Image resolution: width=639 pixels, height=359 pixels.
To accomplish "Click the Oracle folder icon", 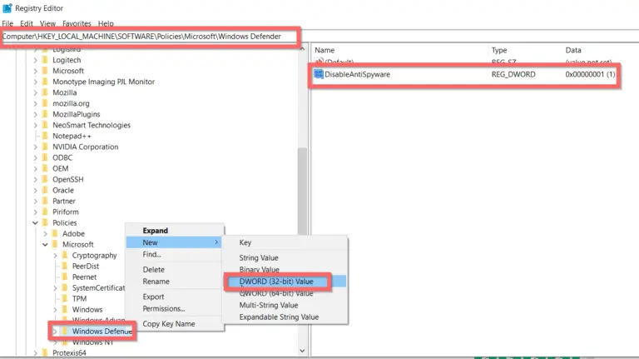I will click(45, 190).
